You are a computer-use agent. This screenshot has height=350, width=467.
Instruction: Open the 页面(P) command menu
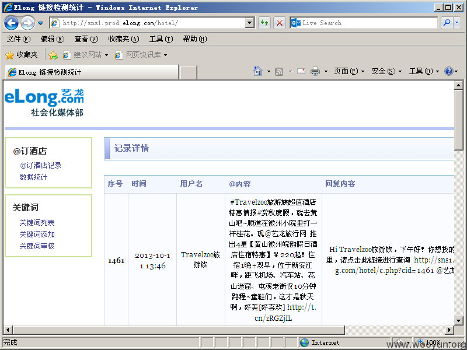(348, 71)
